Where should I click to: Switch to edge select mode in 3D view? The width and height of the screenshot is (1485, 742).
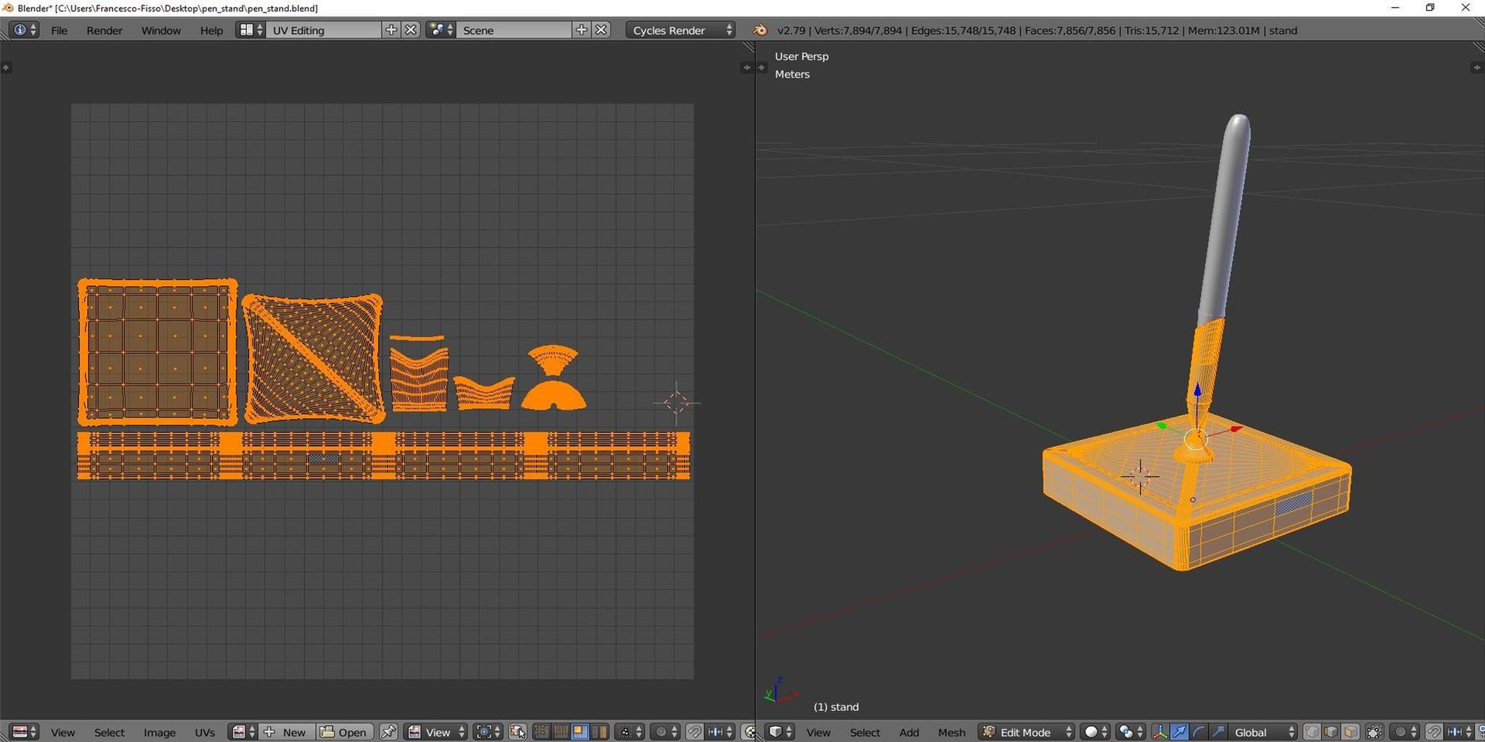click(x=1331, y=732)
